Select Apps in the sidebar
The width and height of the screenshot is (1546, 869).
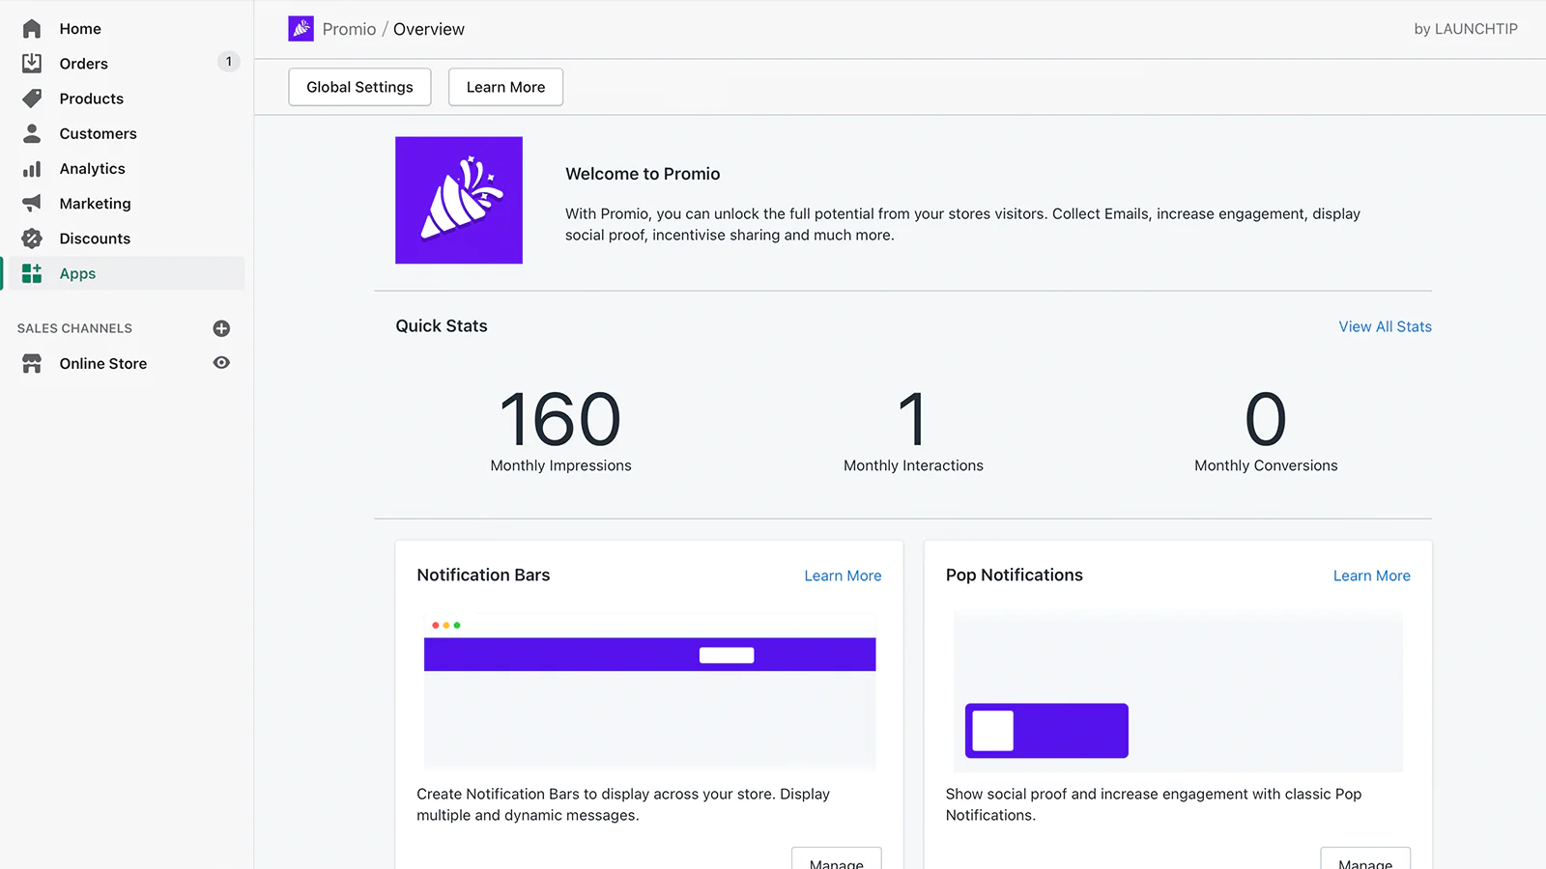[x=123, y=273]
